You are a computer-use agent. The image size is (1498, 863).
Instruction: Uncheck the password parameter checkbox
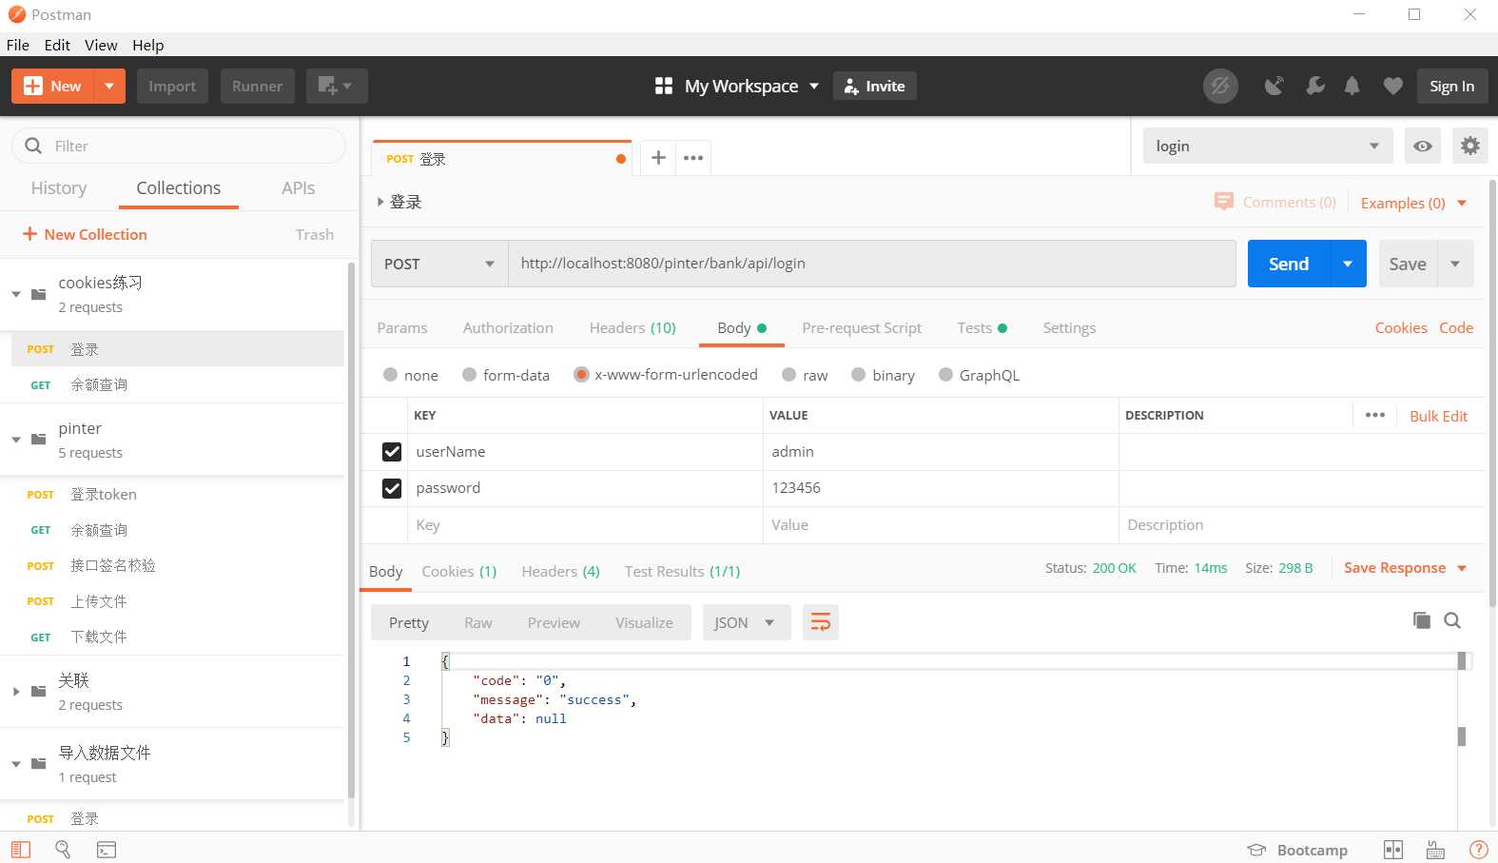392,488
